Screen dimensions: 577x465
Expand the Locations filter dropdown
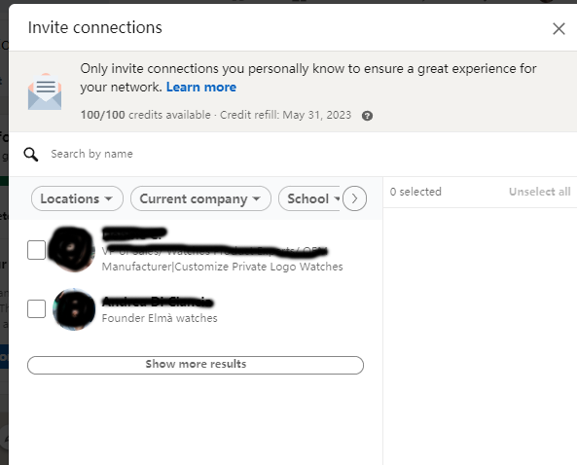coord(77,198)
